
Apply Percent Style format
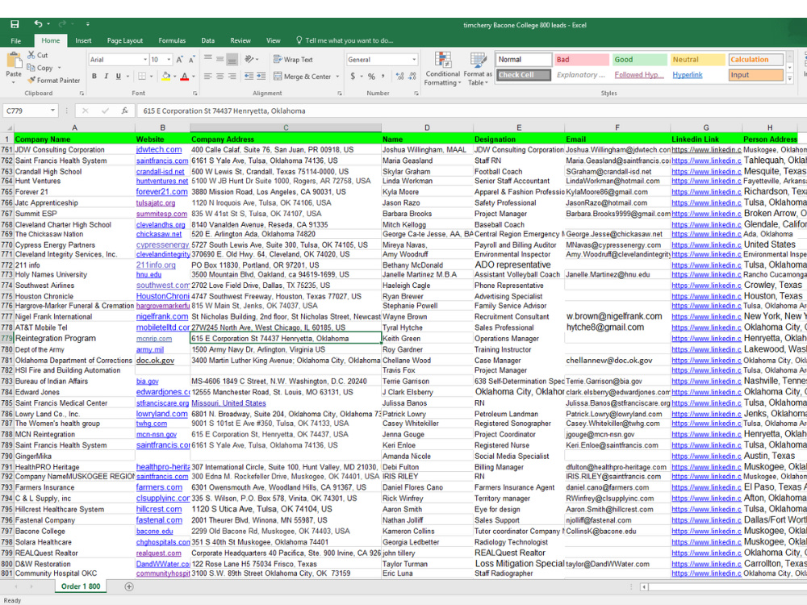click(x=371, y=76)
